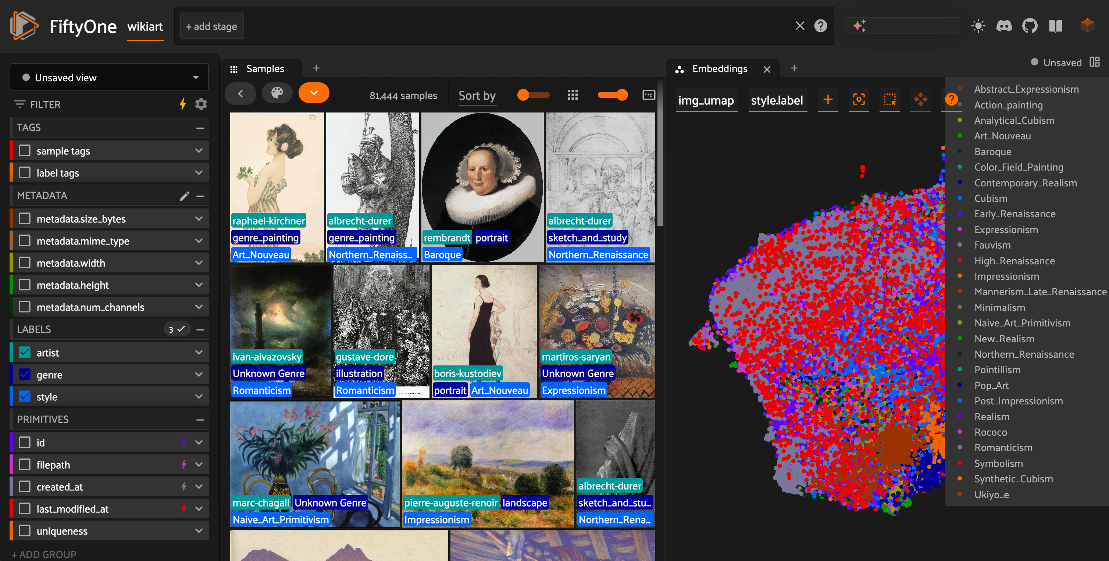Screen dimensions: 1109x561
Task: Click the grid zoom icon in Samples toolbar
Action: click(x=573, y=95)
